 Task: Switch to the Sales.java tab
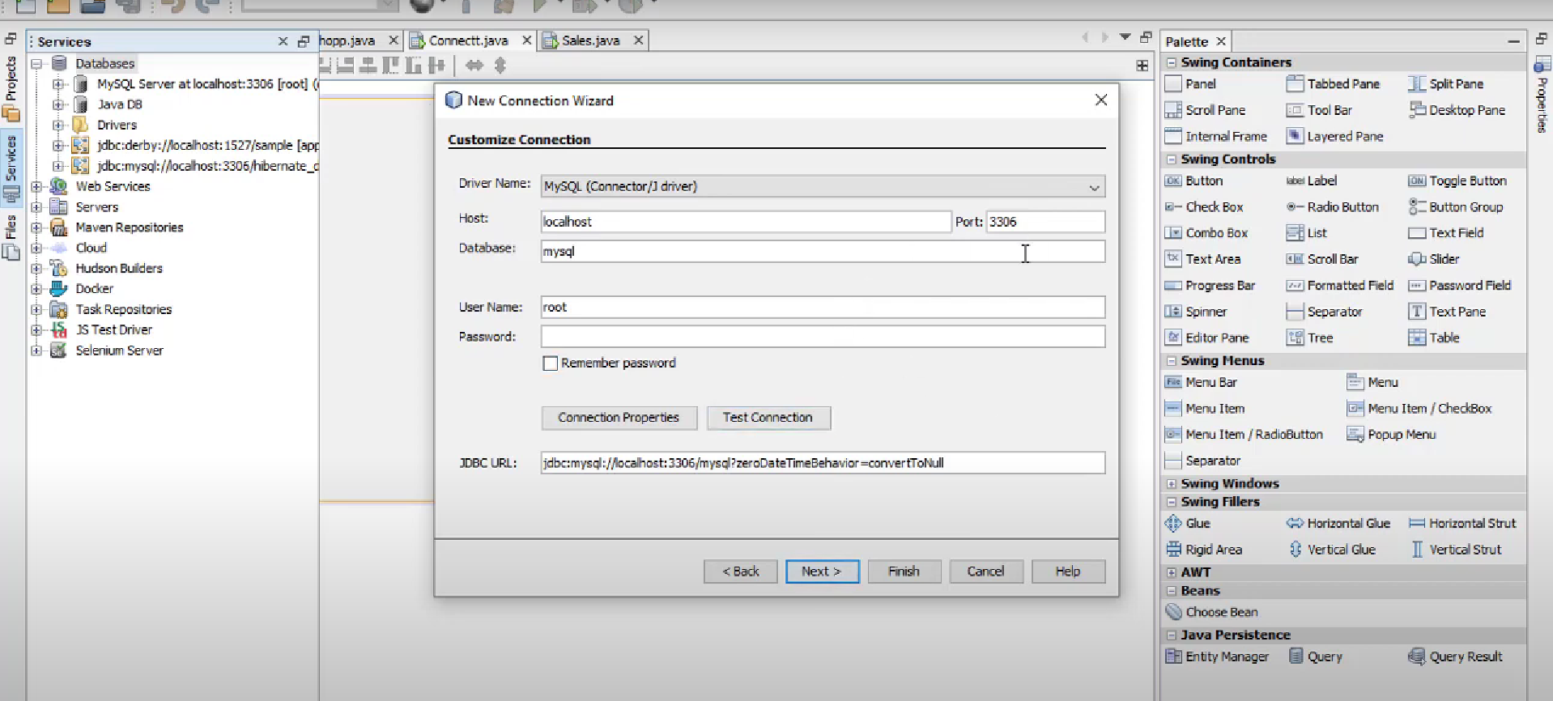pos(591,40)
